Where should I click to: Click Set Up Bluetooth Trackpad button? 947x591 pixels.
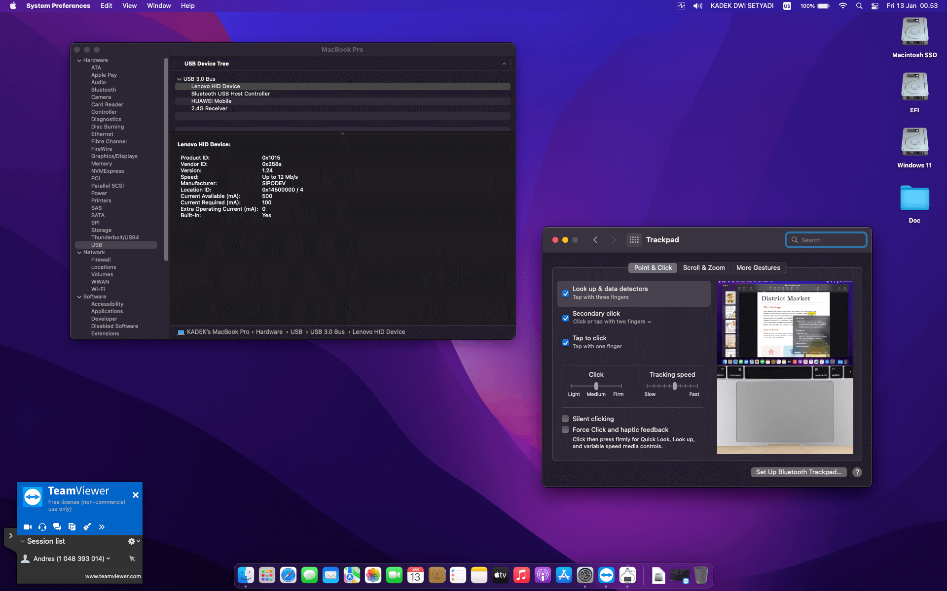[799, 472]
